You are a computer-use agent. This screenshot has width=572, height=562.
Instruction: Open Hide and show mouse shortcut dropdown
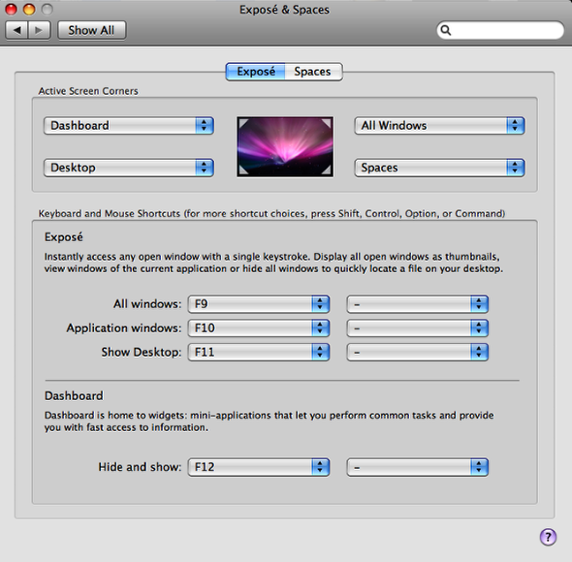click(417, 467)
